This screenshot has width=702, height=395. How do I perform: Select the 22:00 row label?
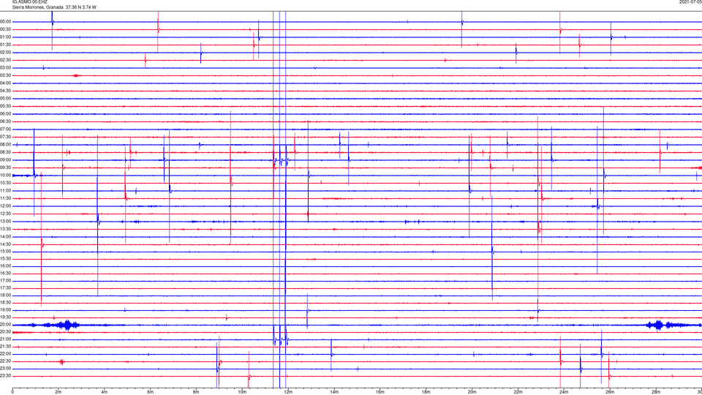[6, 354]
